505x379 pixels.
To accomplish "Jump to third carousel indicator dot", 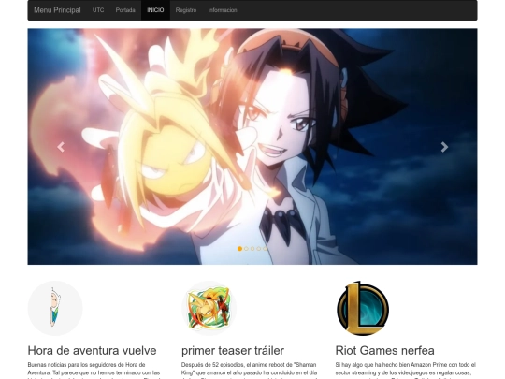I will click(x=252, y=249).
